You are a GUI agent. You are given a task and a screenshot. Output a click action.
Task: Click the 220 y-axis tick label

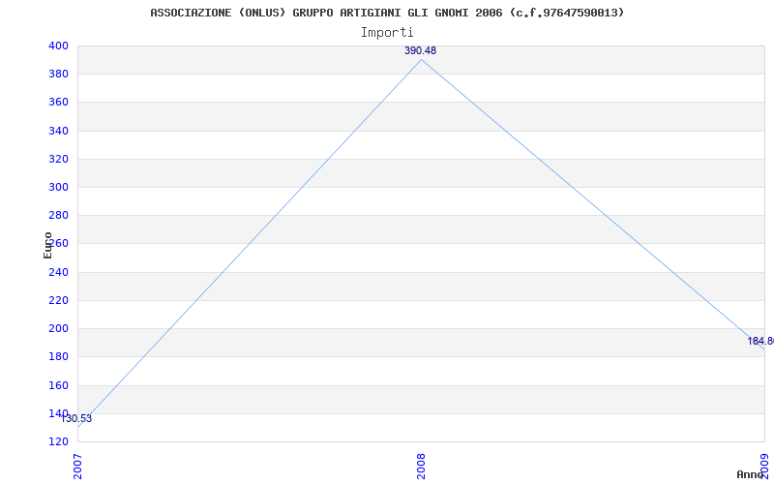58,300
